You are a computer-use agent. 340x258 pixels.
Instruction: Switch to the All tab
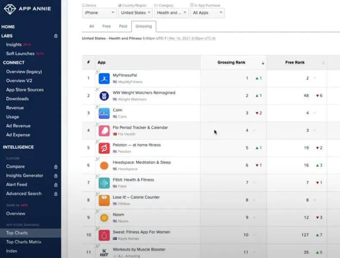click(91, 26)
